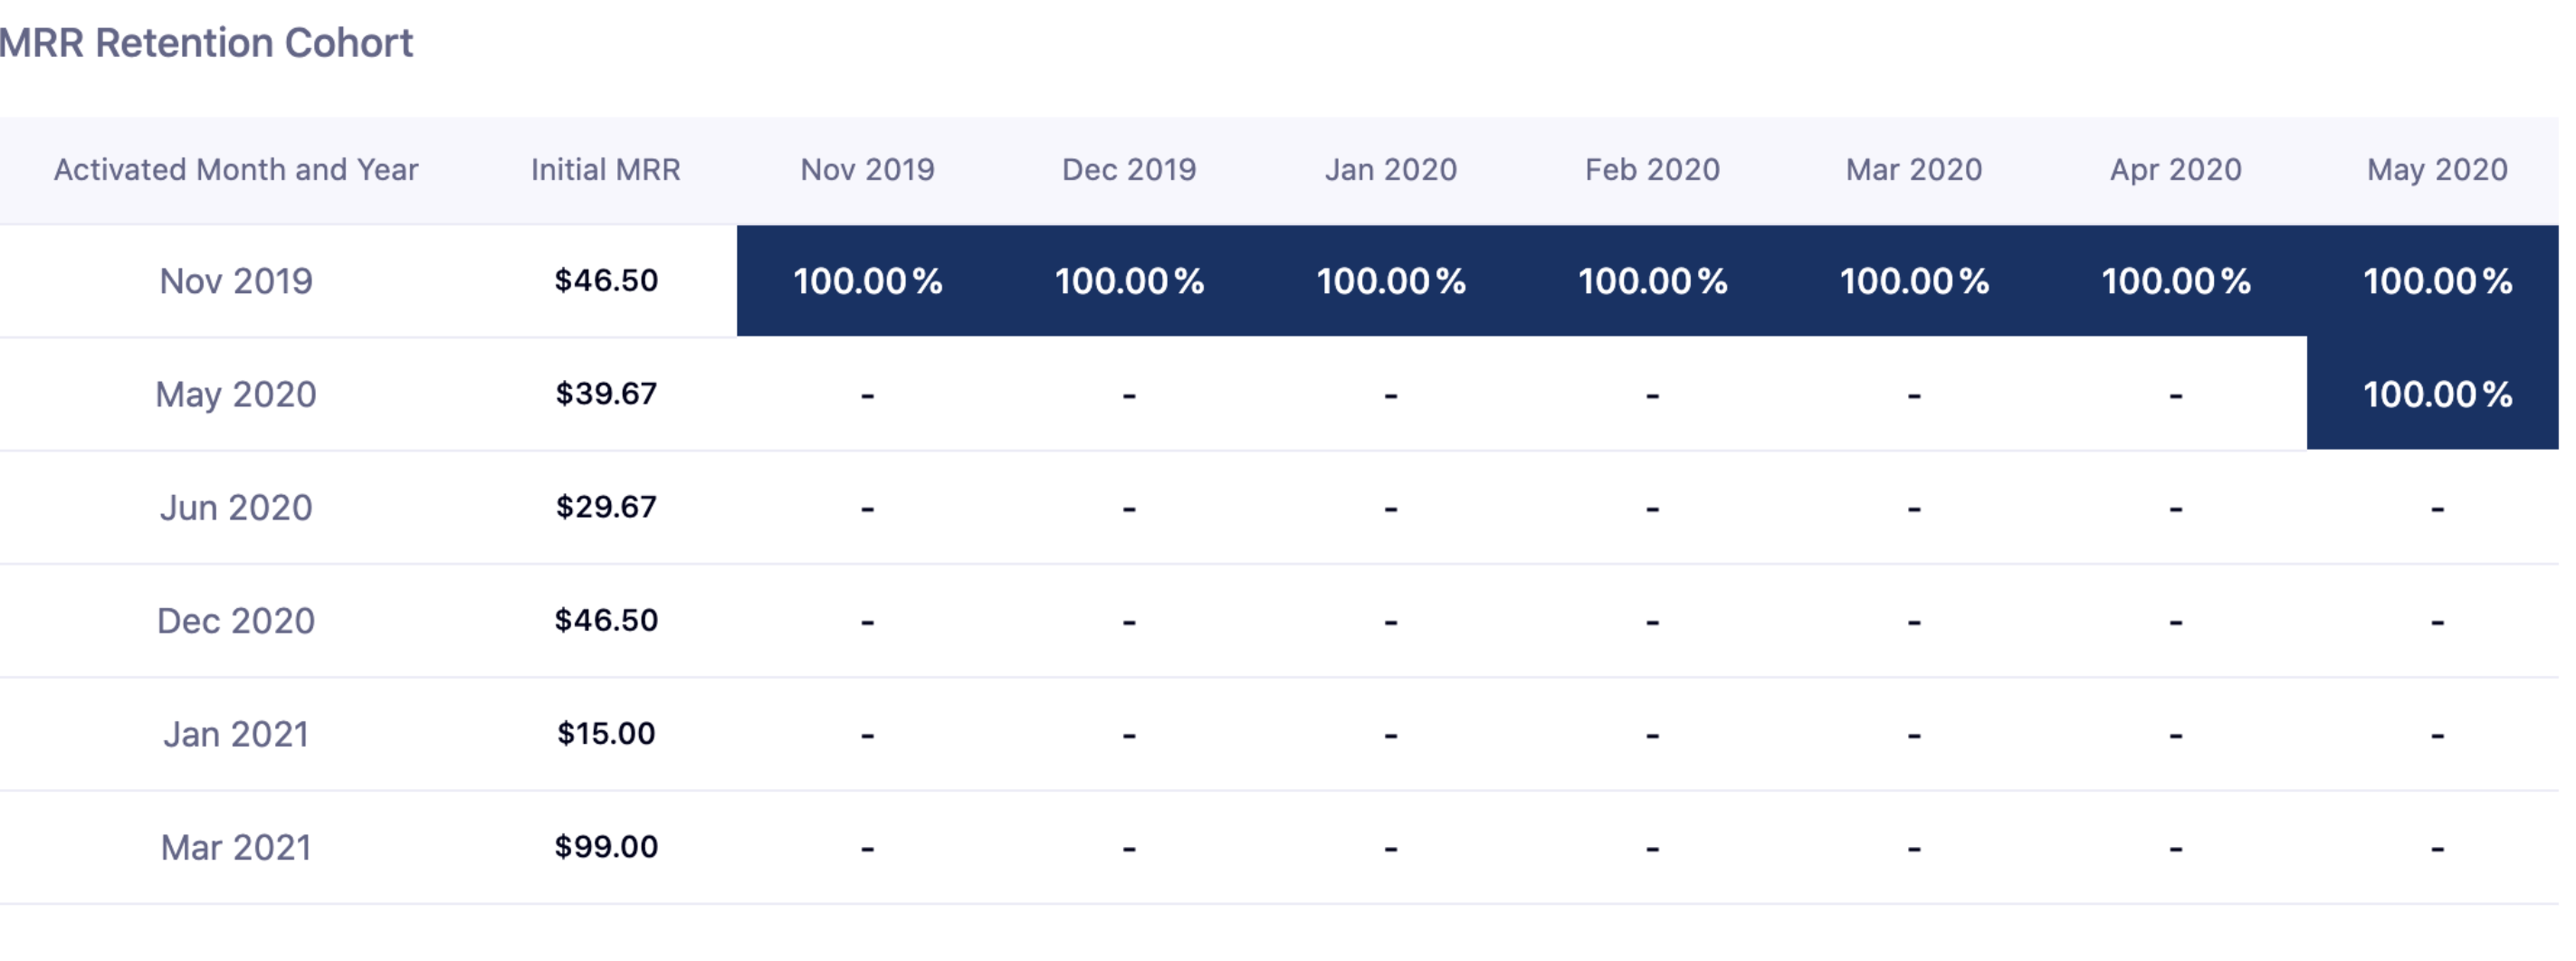Select the Activated Month and Year header
2576x961 pixels.
[x=236, y=170]
